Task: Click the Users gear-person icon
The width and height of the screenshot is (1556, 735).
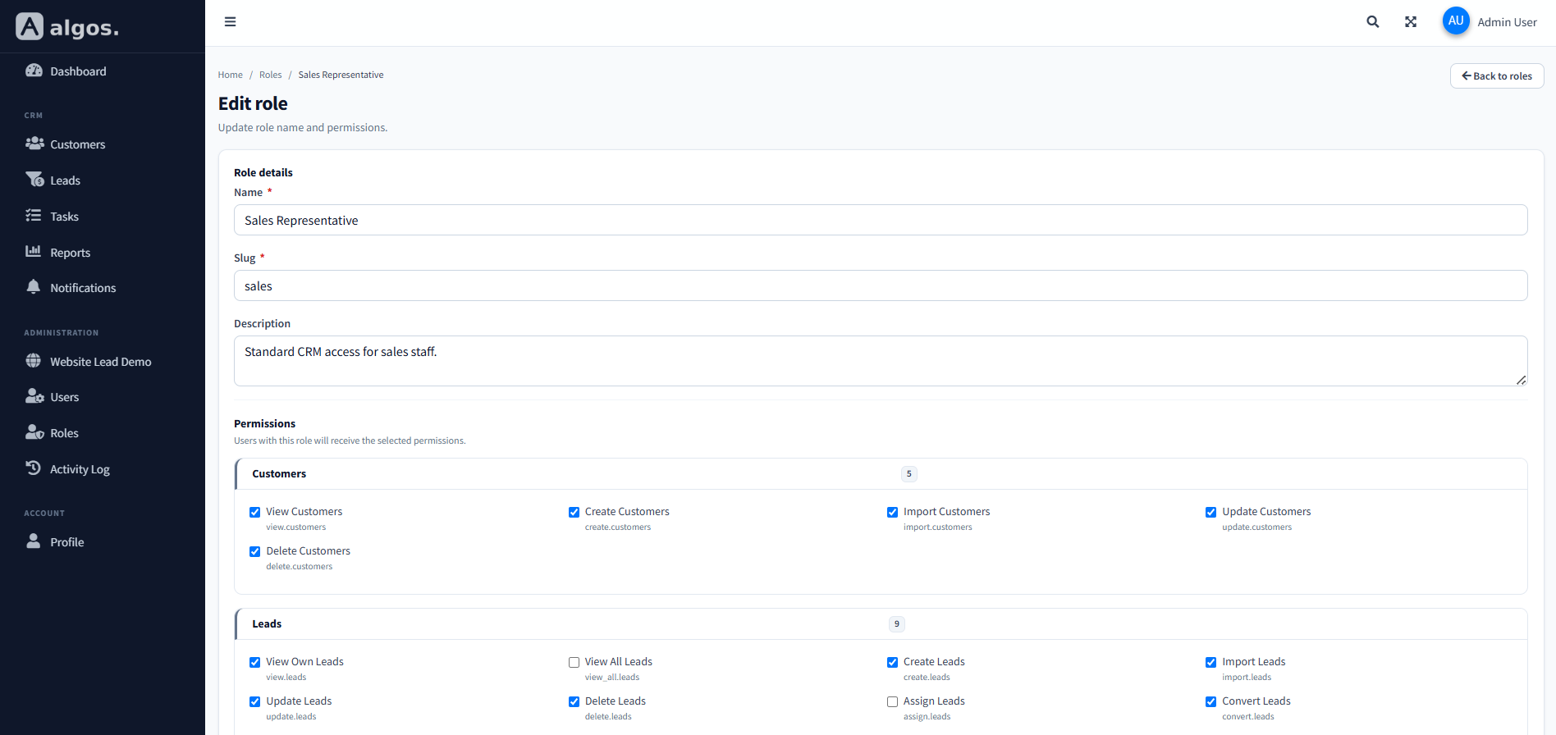Action: tap(34, 396)
